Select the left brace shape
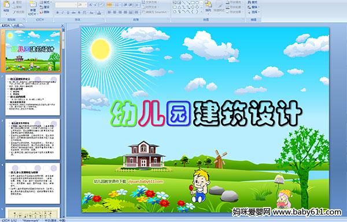The height and width of the screenshot is (222, 347). pos(193,12)
